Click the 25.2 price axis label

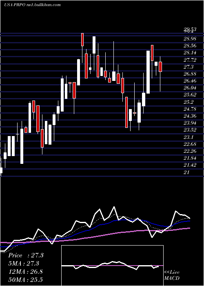(x=188, y=102)
